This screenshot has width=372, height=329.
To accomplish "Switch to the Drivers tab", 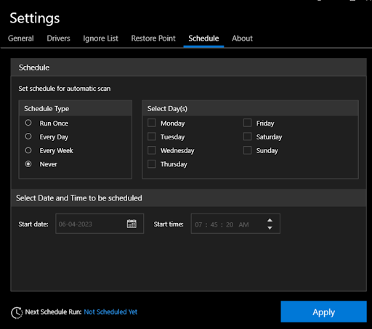I will (58, 38).
